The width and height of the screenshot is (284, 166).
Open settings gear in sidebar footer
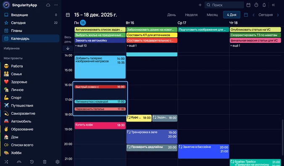tap(58, 162)
